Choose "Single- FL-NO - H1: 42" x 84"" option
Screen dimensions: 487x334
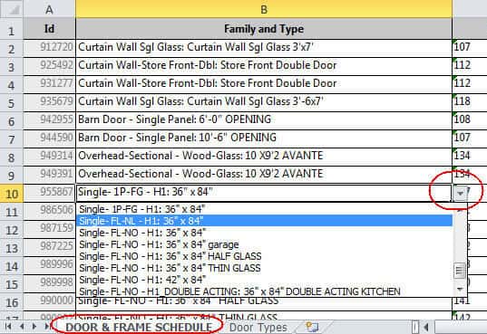[x=264, y=280]
